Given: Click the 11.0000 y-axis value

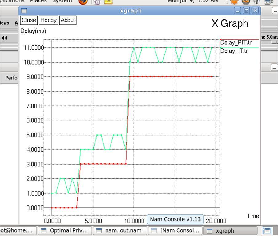Looking at the screenshot, I should (x=34, y=47).
